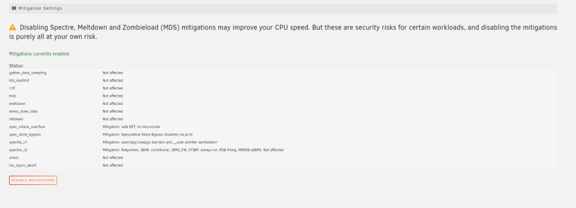This screenshot has width=576, height=208.
Task: Click the spec_rstack_overflow entry
Action: (283, 127)
